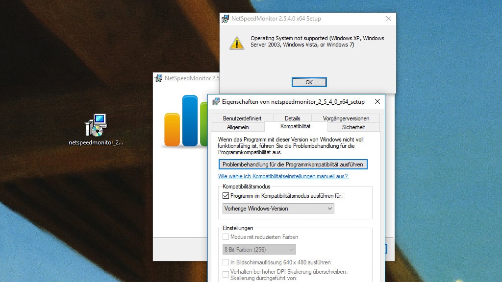Click the NetSpeedMonitor installer window title icon
Screen dimensions: 502x282
click(158, 78)
